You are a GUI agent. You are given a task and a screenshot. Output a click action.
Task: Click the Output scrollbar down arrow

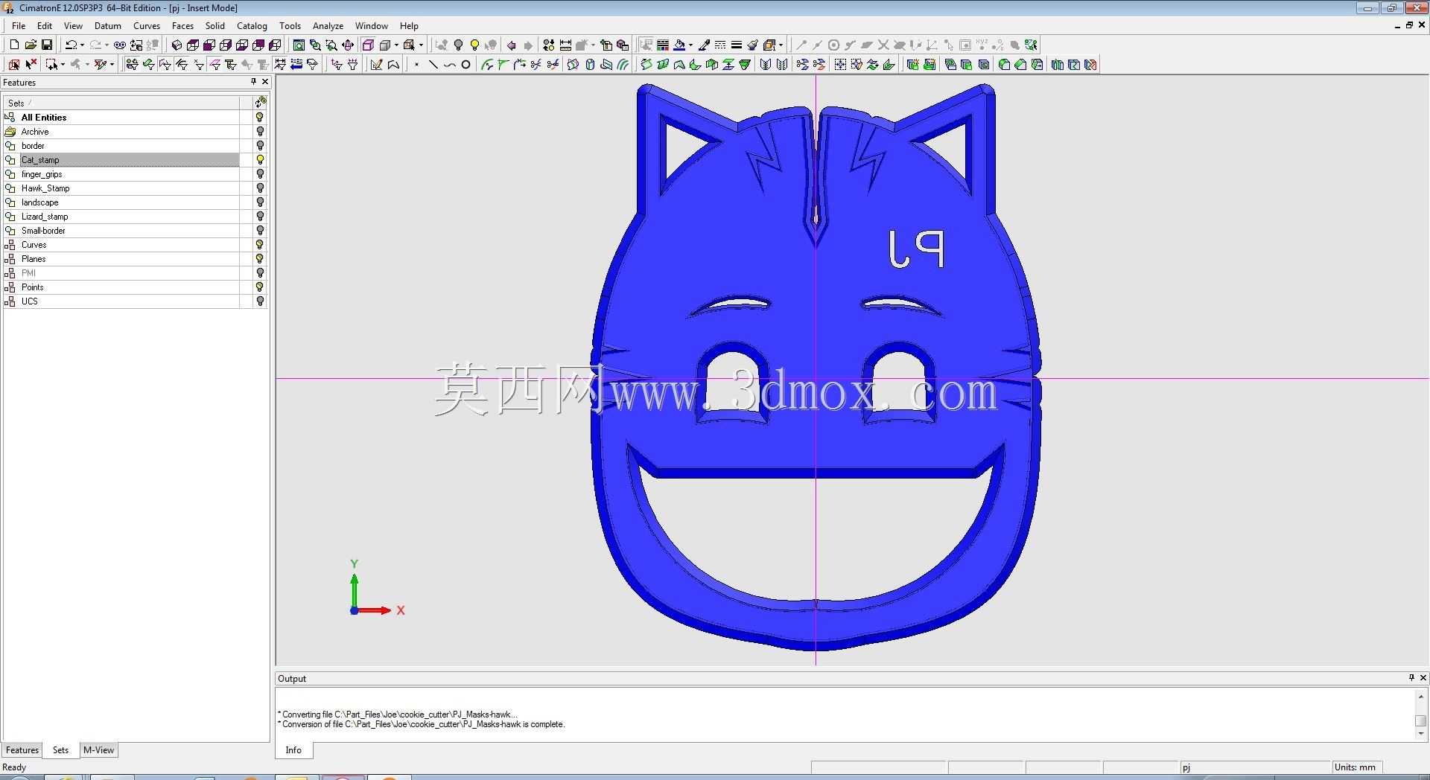pos(1421,734)
